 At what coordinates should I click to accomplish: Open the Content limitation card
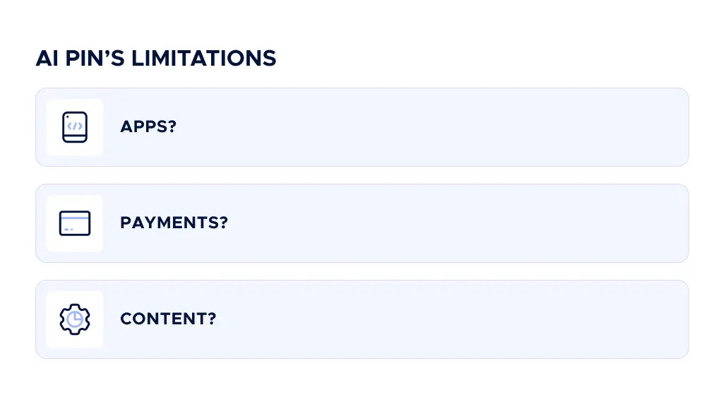(424, 319)
